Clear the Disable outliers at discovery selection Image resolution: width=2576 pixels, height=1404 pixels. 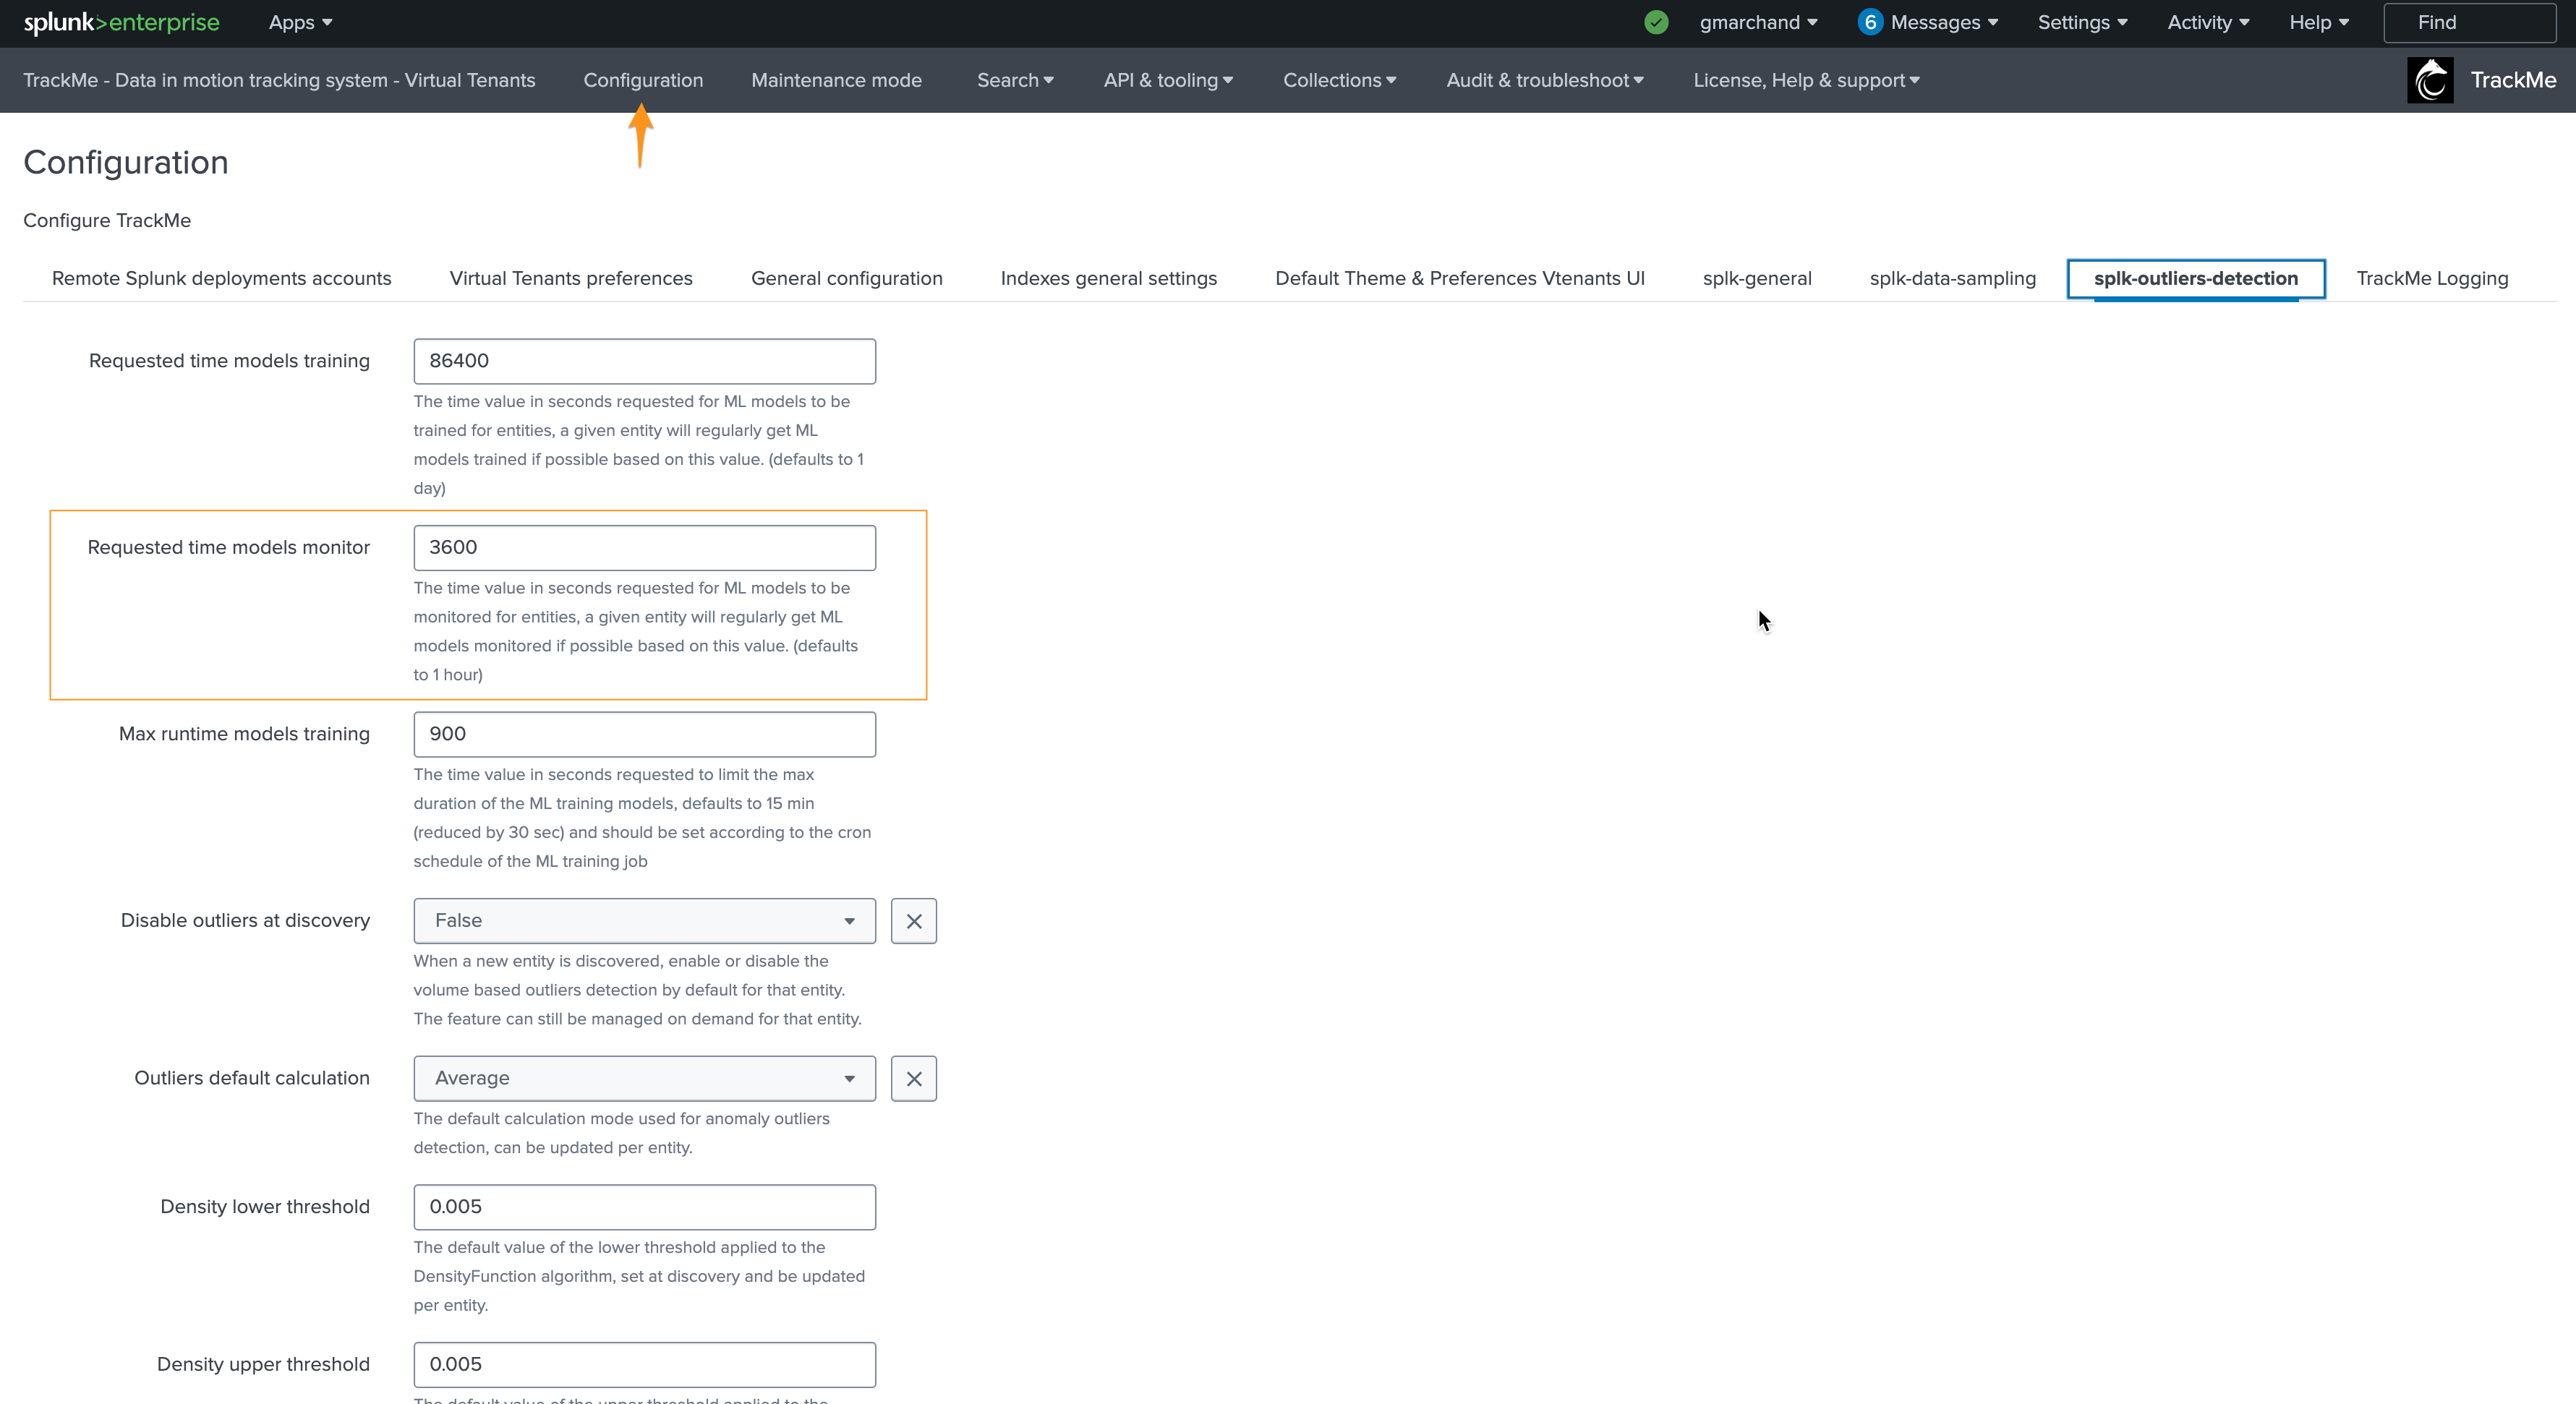tap(914, 921)
